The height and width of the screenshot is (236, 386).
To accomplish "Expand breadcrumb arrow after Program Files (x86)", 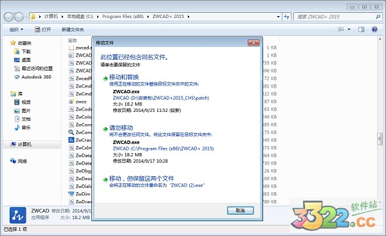I will pos(148,17).
